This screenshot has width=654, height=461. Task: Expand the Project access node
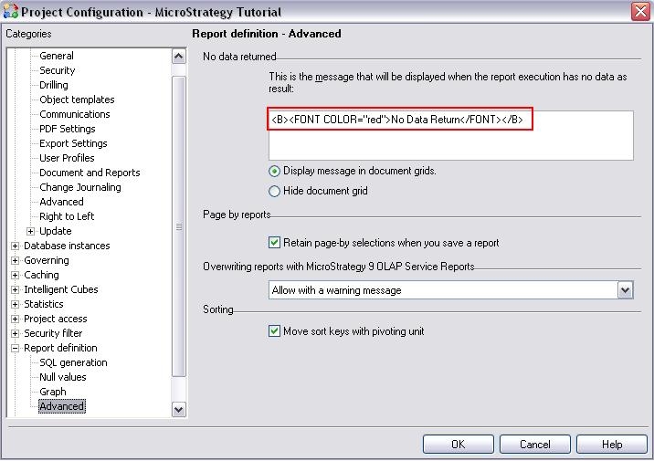coord(15,319)
